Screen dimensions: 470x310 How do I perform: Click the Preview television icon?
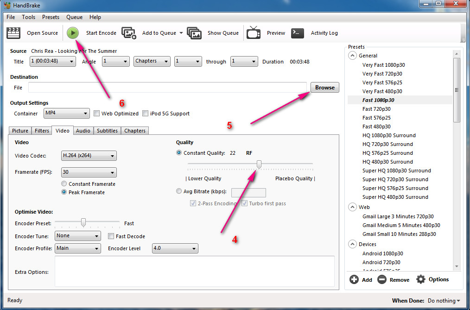point(254,32)
